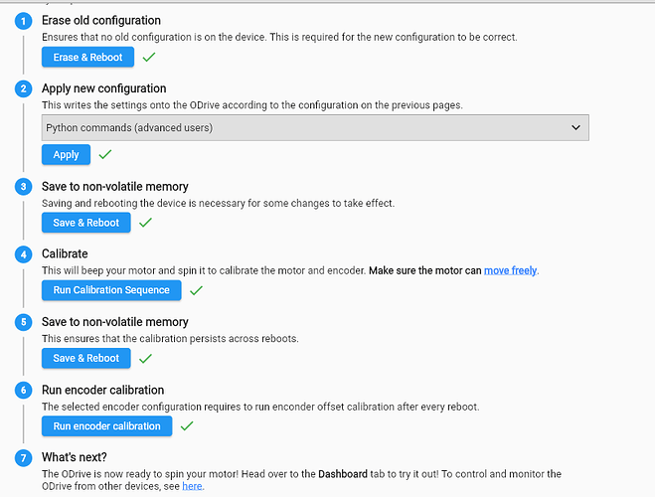
Task: Expand dropdown using the chevron arrow
Action: 573,127
